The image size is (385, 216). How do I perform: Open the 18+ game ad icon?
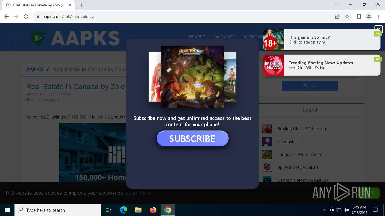[274, 40]
